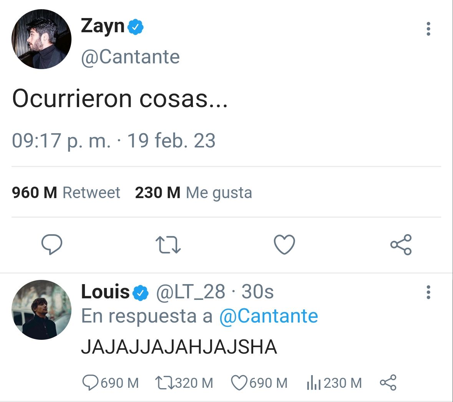Screen dimensions: 453x402
Task: Open Louis's profile picture
Action: 41,309
